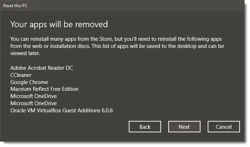Viewport: 250px width, 147px height.
Task: Click the word Chrome in the list
Action: [x=38, y=82]
